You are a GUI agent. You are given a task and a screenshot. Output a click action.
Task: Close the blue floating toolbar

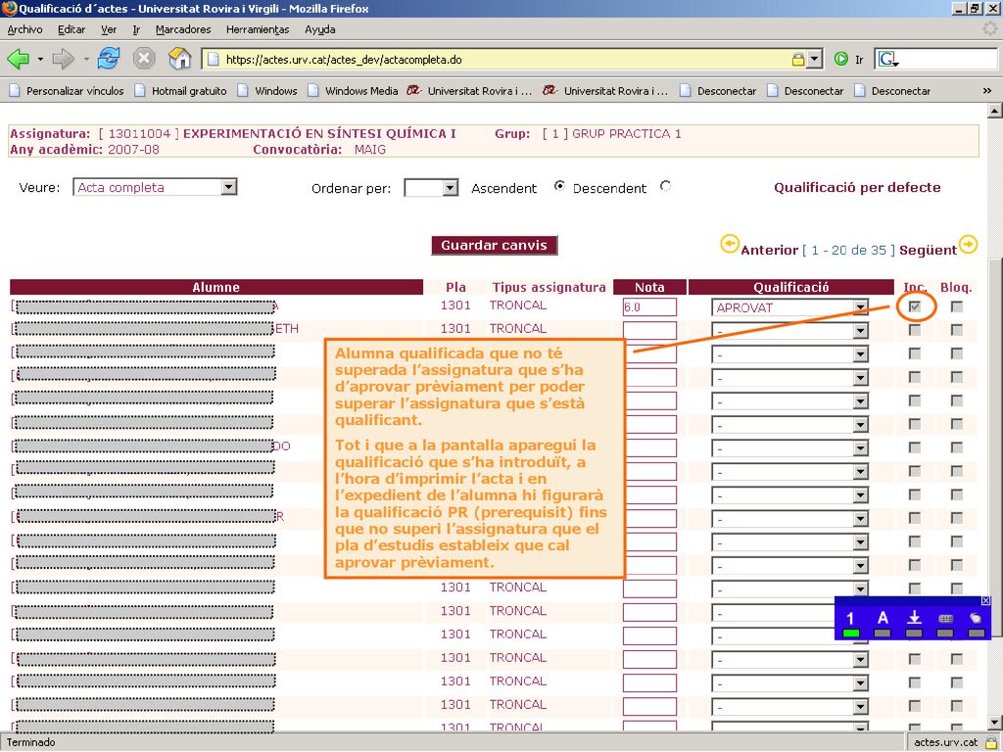click(985, 600)
